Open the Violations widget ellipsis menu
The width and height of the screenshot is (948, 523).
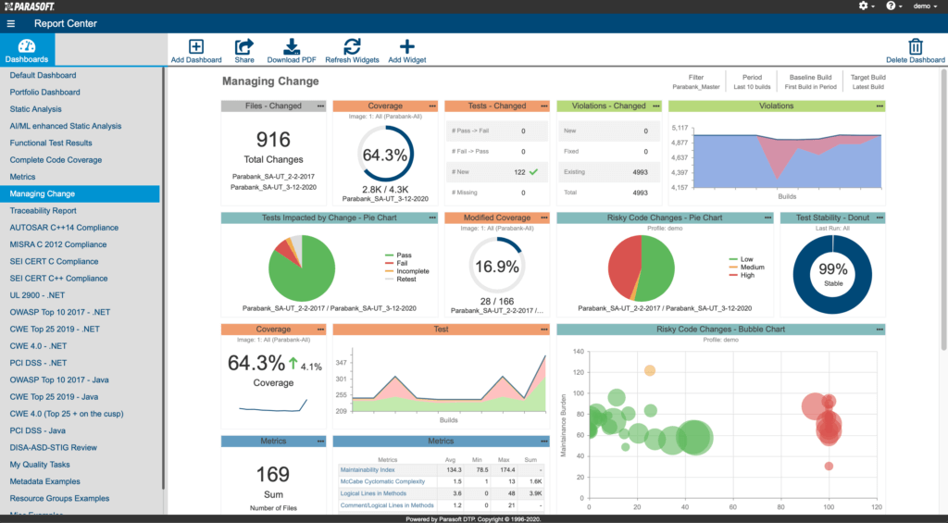click(879, 106)
